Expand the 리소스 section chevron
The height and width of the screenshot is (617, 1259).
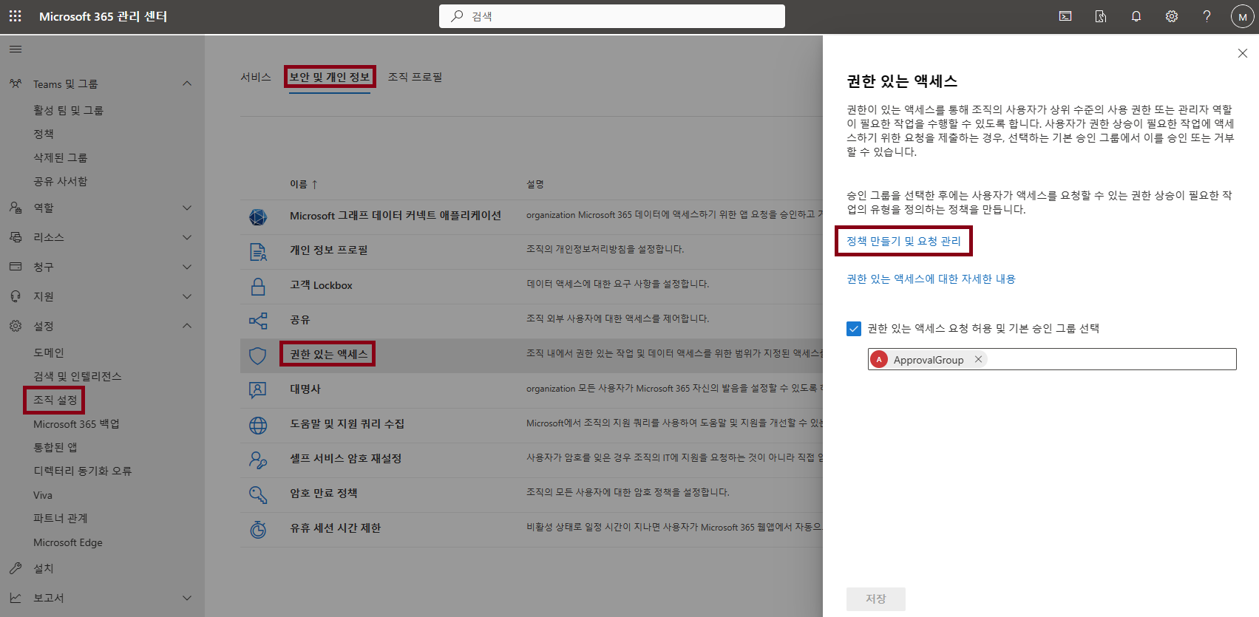pyautogui.click(x=187, y=237)
